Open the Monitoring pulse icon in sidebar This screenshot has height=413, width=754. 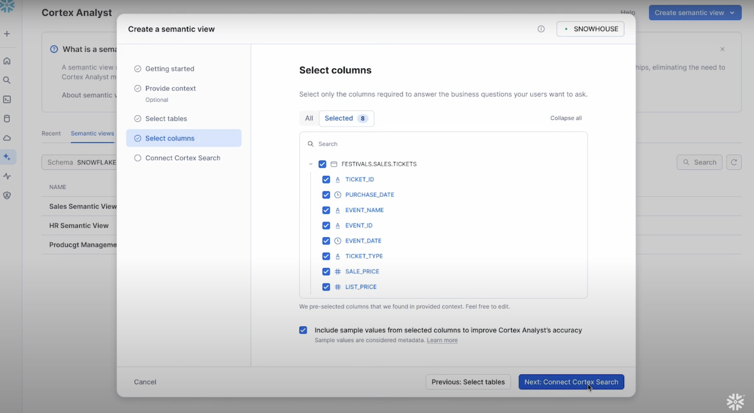[x=7, y=176]
